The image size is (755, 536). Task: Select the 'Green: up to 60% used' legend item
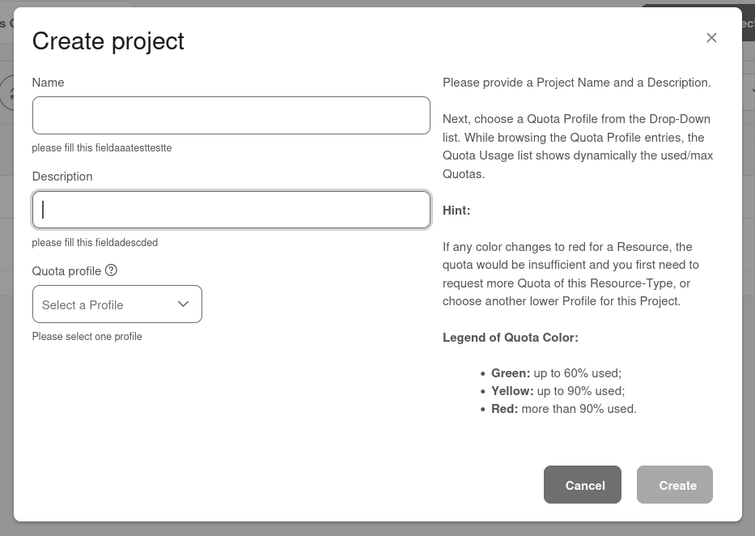(556, 373)
